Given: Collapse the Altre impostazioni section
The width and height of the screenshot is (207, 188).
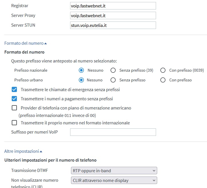Looking at the screenshot, I should click(23, 151).
